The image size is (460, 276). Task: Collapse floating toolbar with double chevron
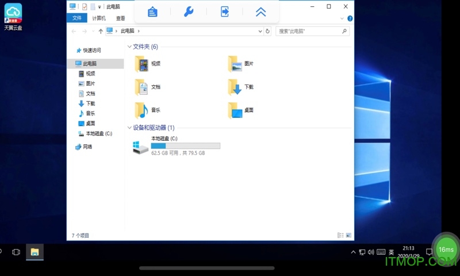(261, 12)
